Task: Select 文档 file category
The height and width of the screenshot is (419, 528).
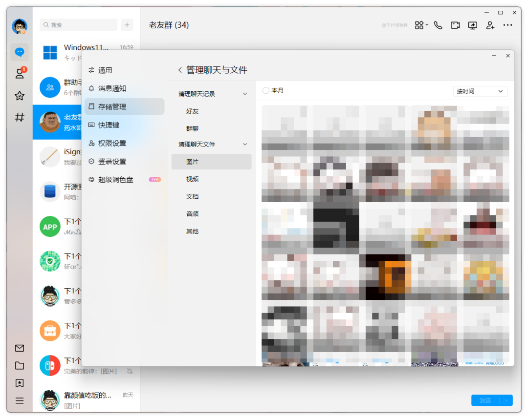Action: (212, 196)
